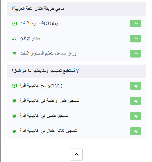Click quiz icon beside اختبار الإتقان
The width and height of the screenshot is (152, 162).
pyautogui.click(x=14, y=39)
